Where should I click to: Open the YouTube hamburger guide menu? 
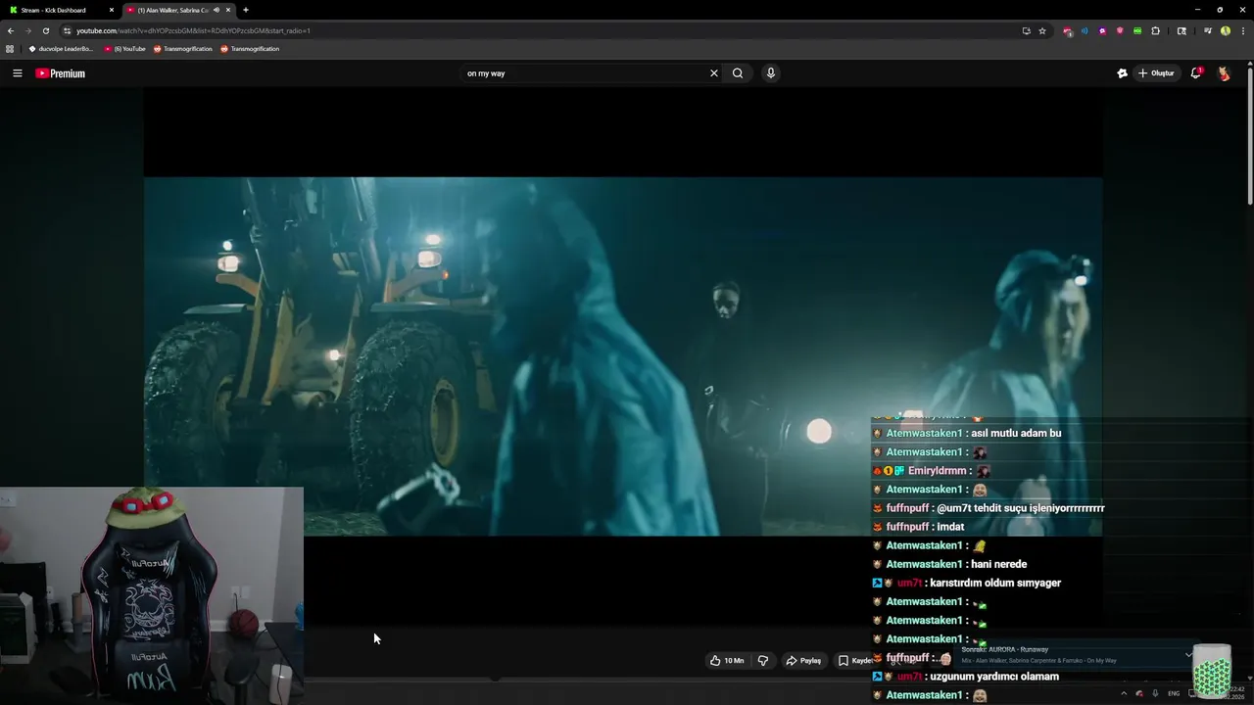tap(17, 73)
